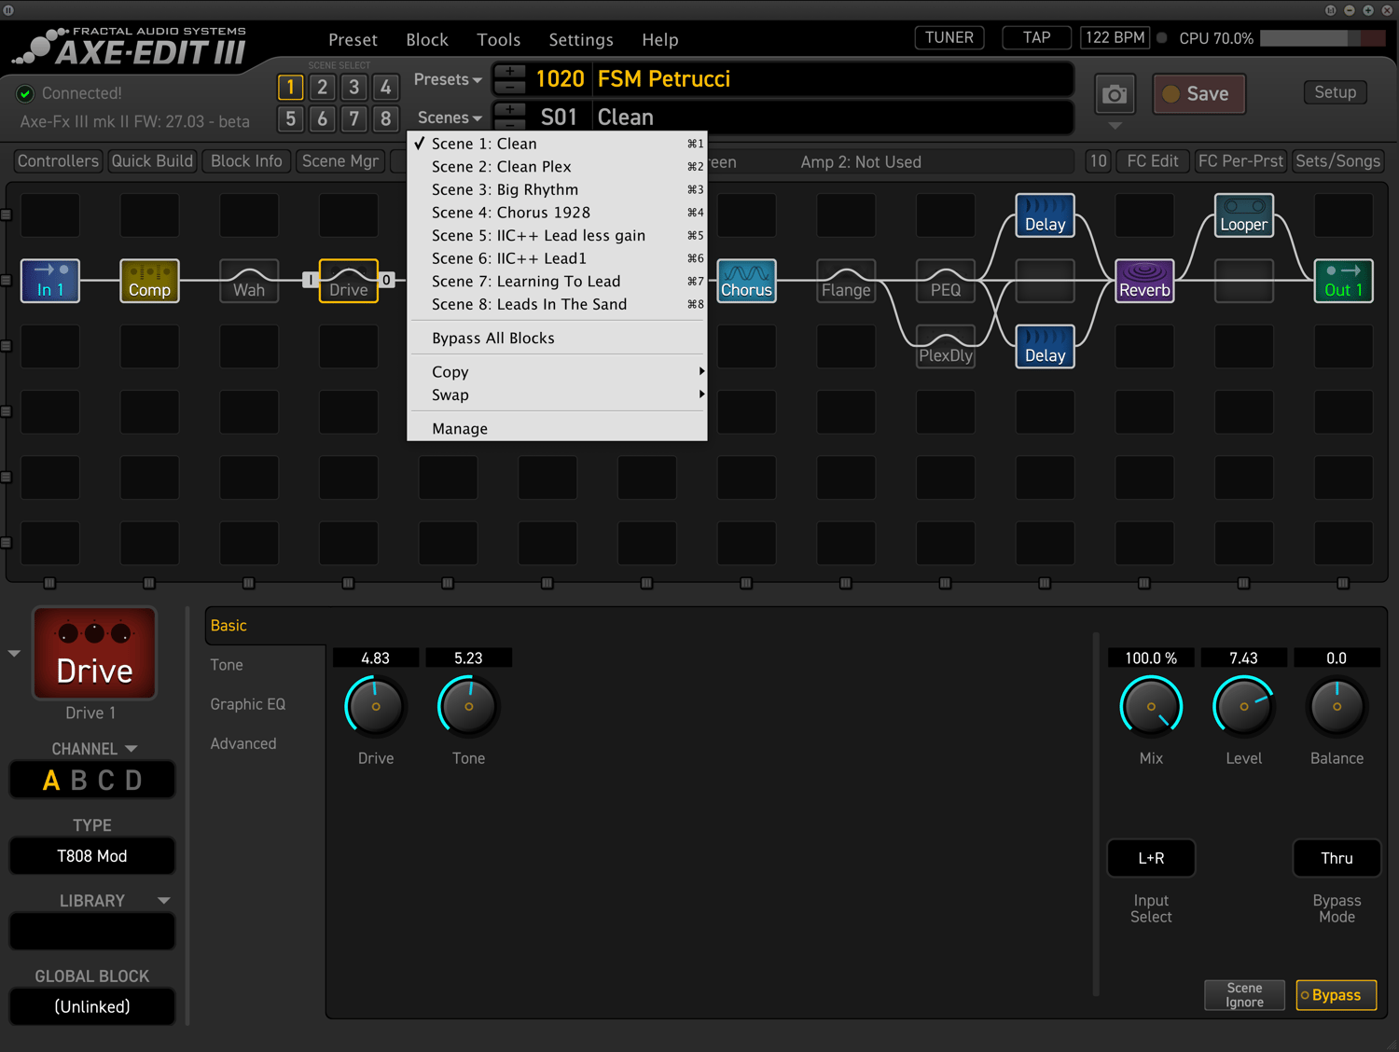Expand the Copy submenu

[x=558, y=372]
